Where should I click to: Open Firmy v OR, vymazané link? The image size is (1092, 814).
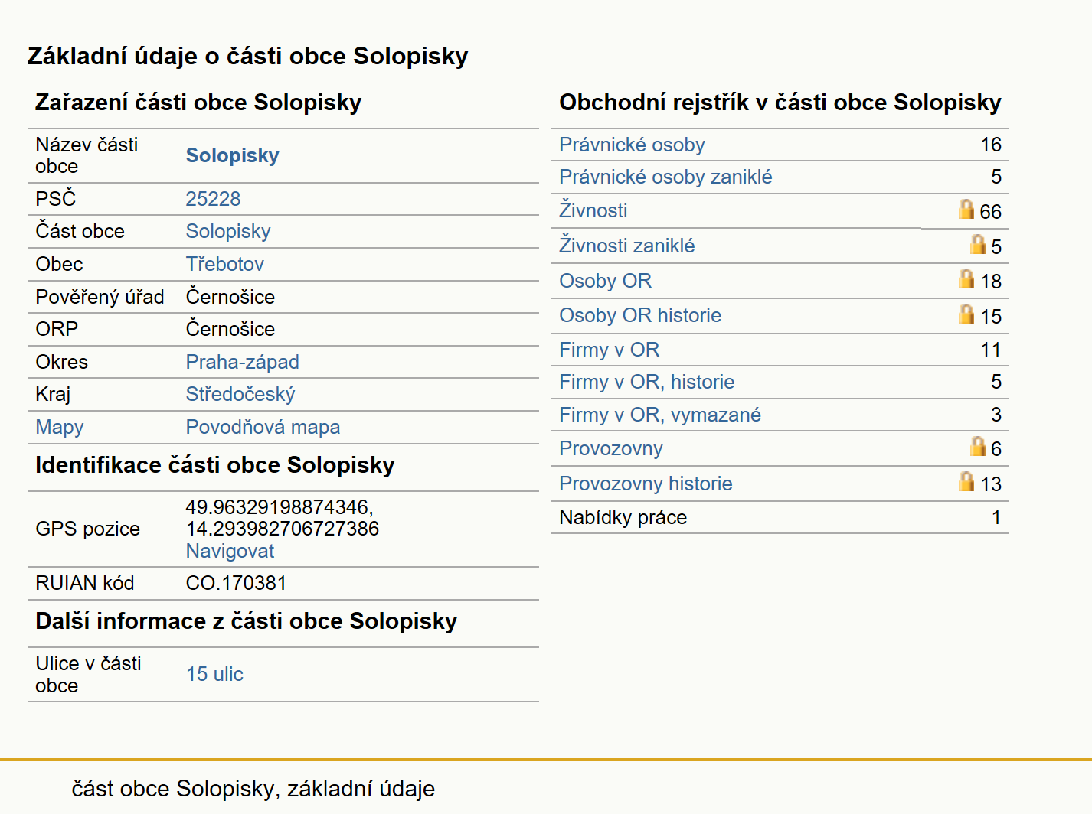660,415
